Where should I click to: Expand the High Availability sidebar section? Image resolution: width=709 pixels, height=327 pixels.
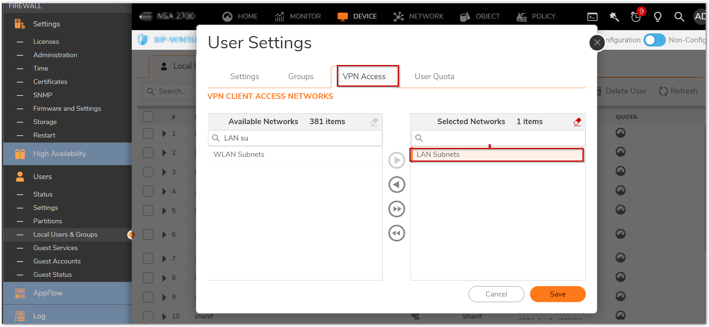click(x=60, y=154)
